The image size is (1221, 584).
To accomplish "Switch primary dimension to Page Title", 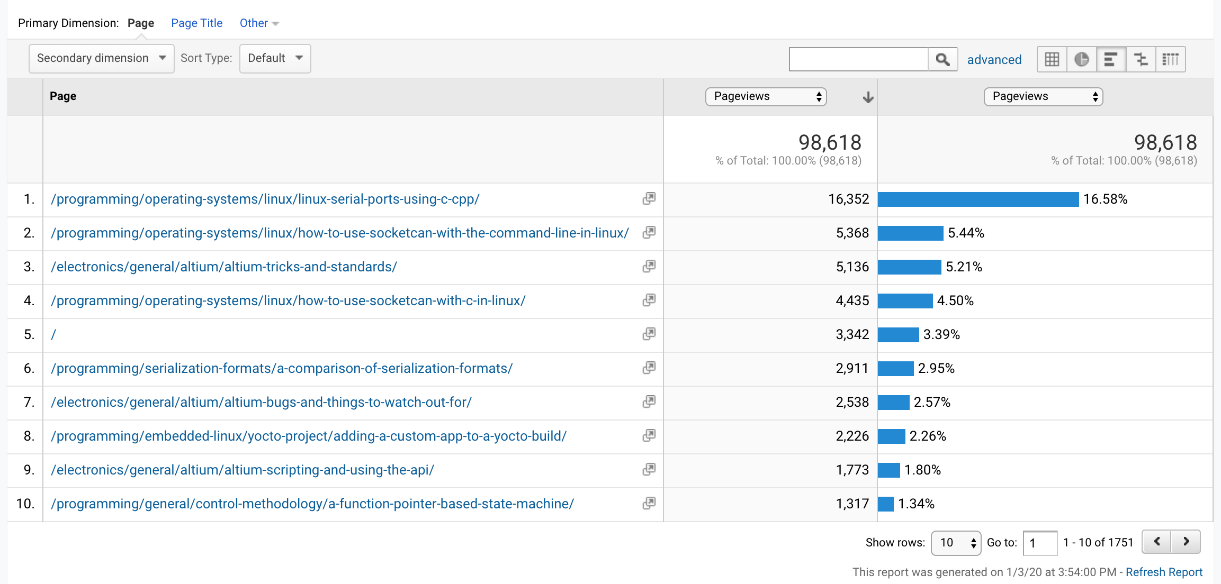I will coord(196,23).
